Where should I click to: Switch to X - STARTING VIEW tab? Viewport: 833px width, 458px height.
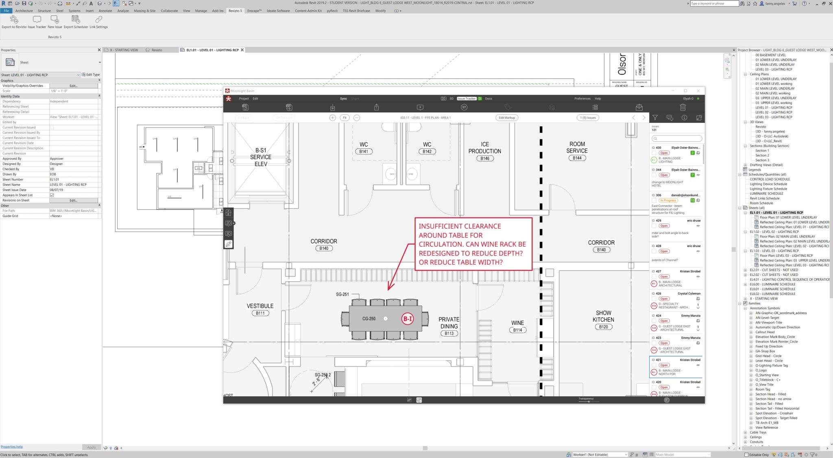click(124, 50)
